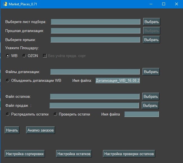Viewport: 183px width, 163px height.
Task: Click the Детализация_WB file name field
Action: click(118, 81)
